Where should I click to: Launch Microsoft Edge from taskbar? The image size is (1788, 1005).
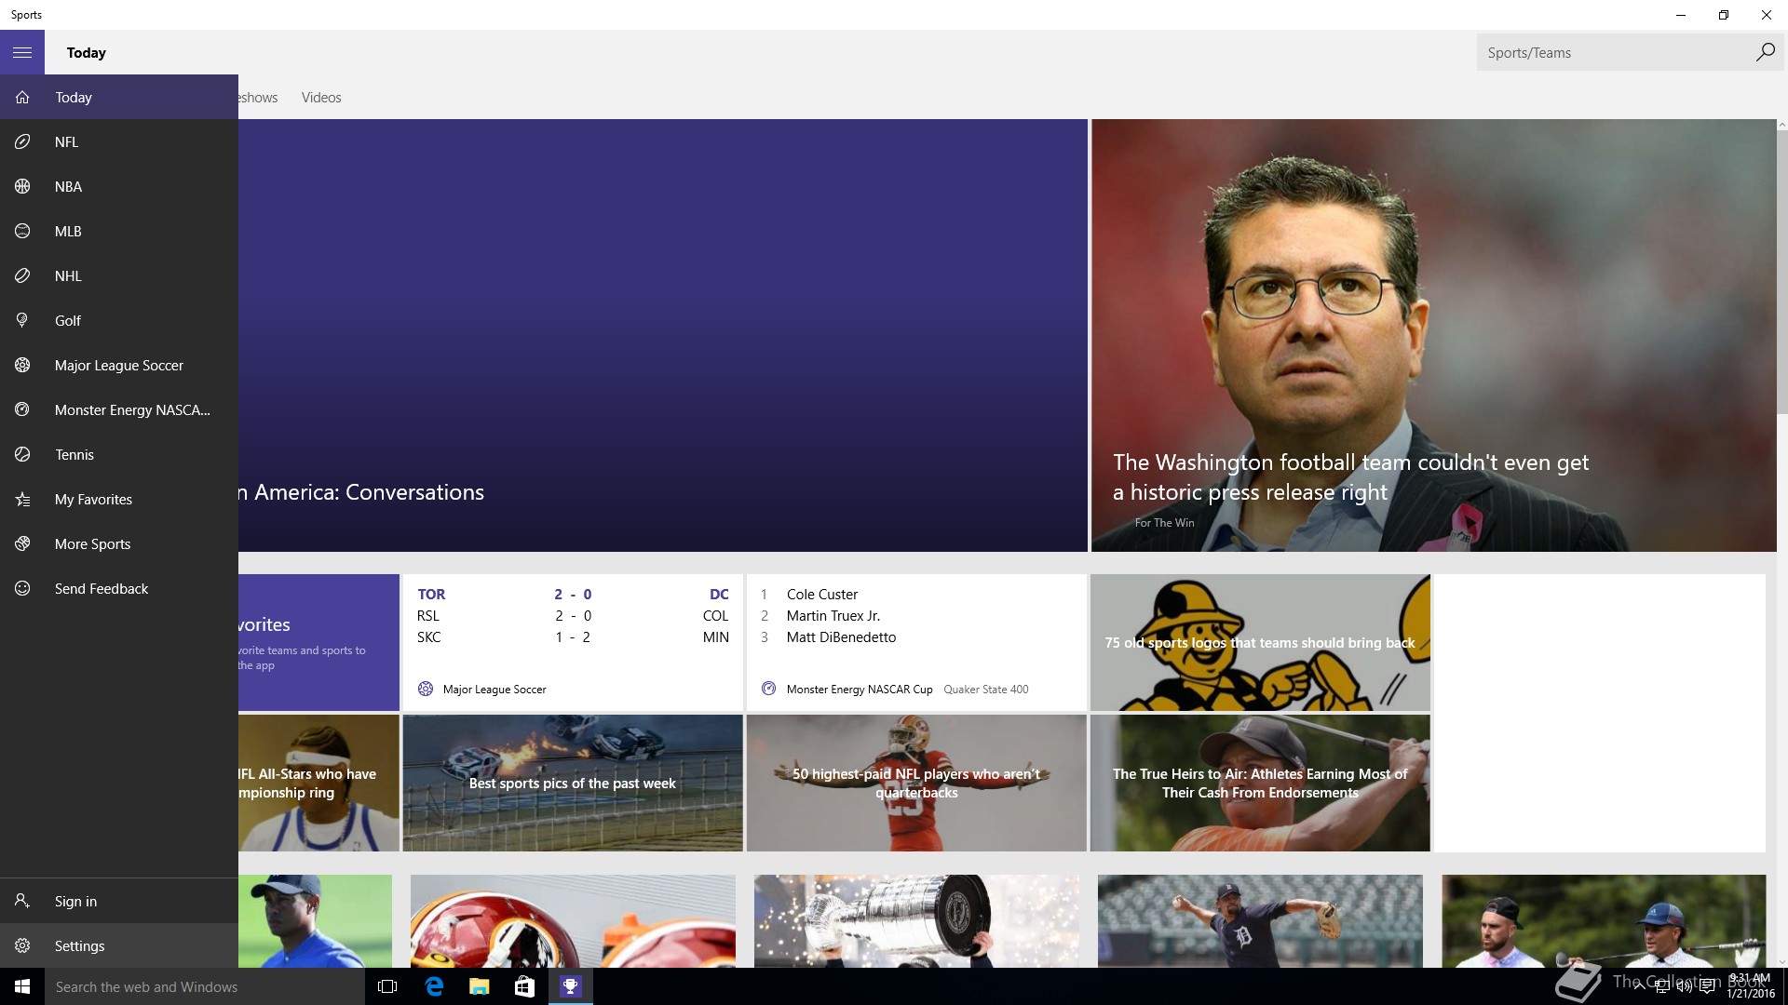tap(434, 986)
